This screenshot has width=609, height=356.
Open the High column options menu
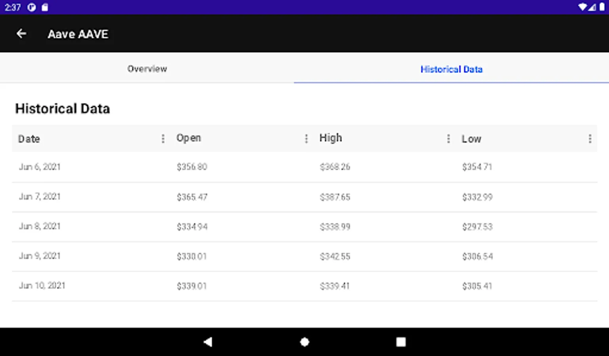coord(448,138)
